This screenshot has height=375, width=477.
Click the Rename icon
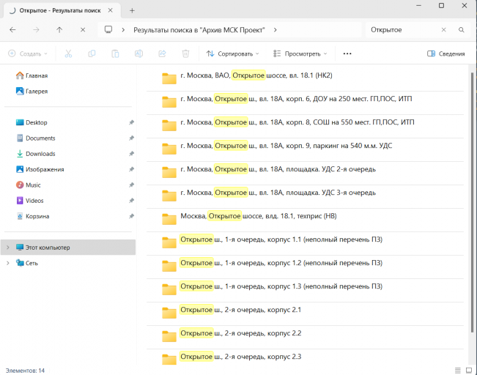click(138, 53)
